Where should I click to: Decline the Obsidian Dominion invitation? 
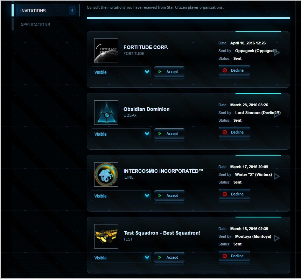(x=234, y=132)
